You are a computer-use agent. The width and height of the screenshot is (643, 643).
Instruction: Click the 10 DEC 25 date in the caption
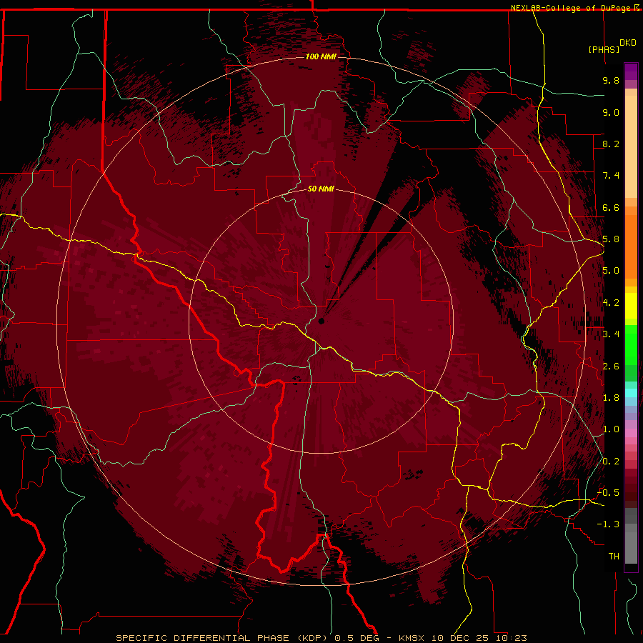(460, 638)
